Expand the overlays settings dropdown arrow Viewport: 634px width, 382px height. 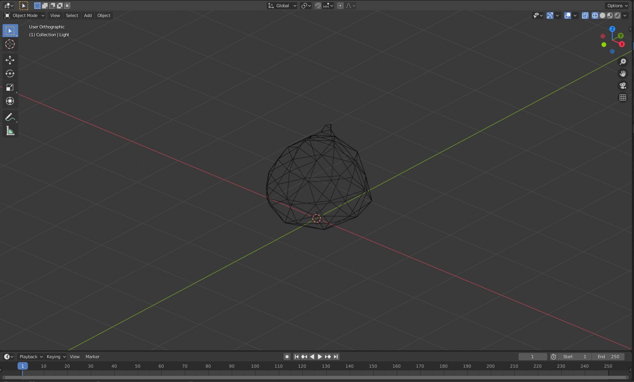pos(575,16)
